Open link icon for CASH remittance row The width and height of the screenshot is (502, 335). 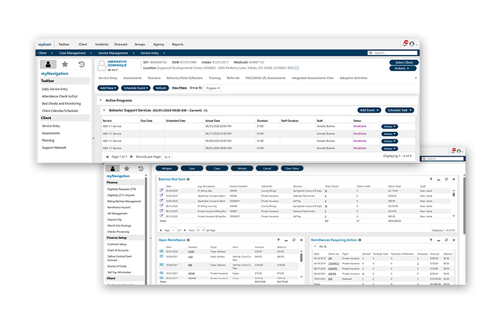pyautogui.click(x=161, y=251)
